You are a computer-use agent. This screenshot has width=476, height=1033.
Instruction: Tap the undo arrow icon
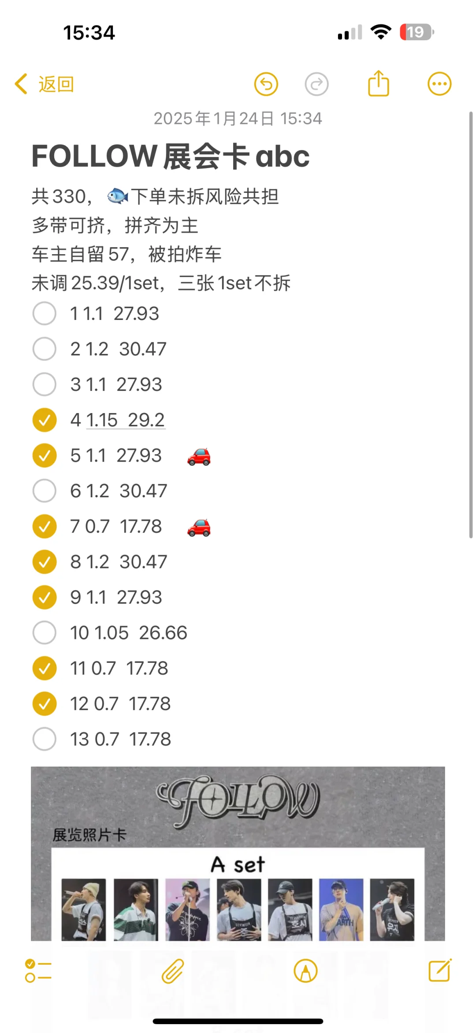click(266, 84)
